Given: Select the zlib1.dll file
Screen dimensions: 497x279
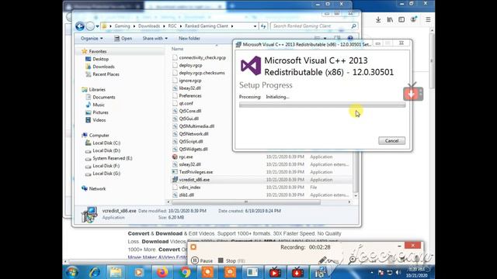Looking at the screenshot, I should click(x=186, y=195).
